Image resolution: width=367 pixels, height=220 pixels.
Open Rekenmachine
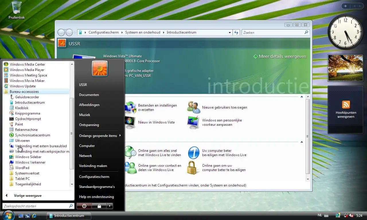(24, 130)
